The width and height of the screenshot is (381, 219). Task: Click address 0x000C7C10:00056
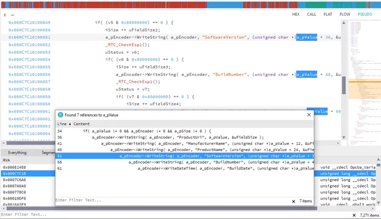[x=29, y=74]
